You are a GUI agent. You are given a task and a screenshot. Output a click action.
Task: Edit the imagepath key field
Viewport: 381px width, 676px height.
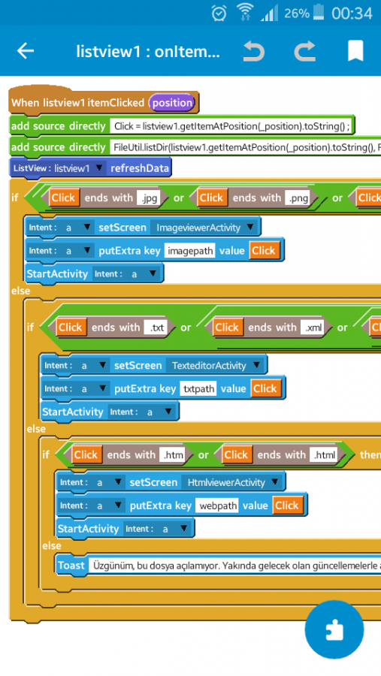189,251
